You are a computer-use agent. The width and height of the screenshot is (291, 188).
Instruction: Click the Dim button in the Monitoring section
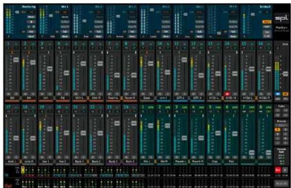coord(31,32)
